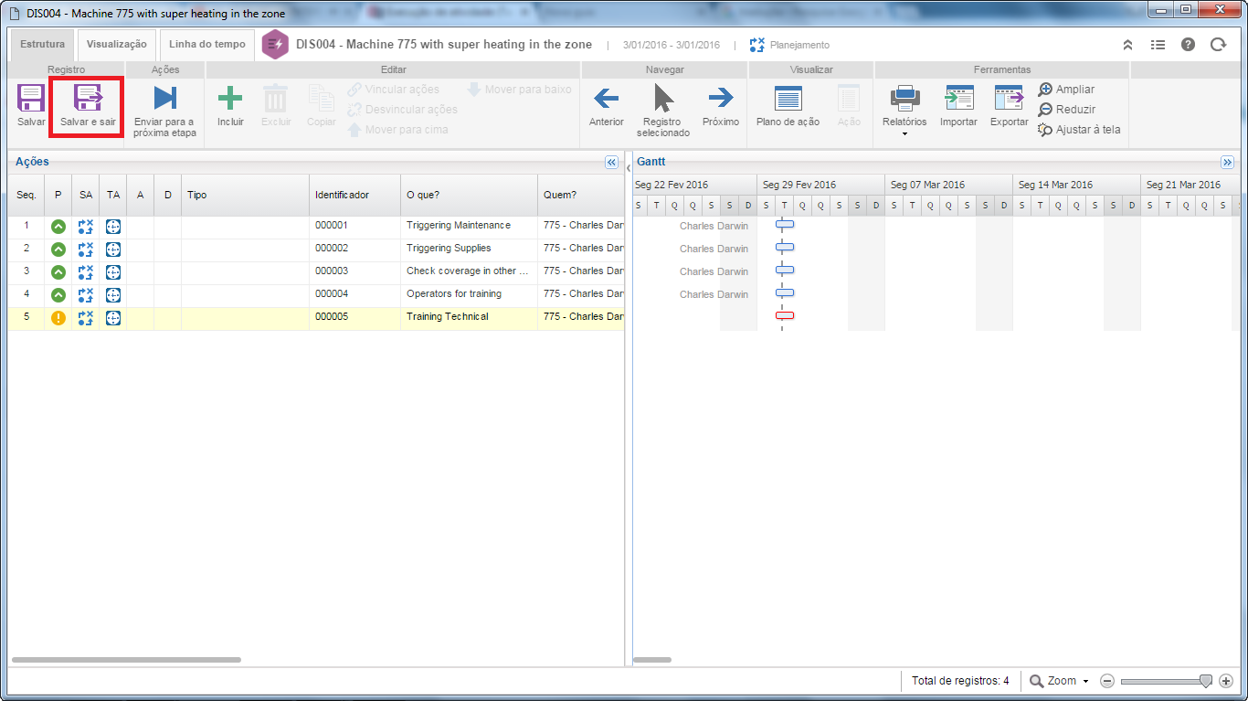Click the purple DIS004 record type icon
This screenshot has width=1248, height=701.
coord(275,45)
